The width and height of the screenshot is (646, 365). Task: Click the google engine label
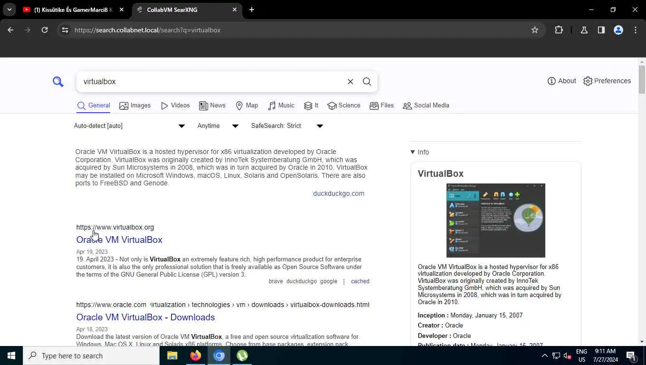click(x=329, y=281)
